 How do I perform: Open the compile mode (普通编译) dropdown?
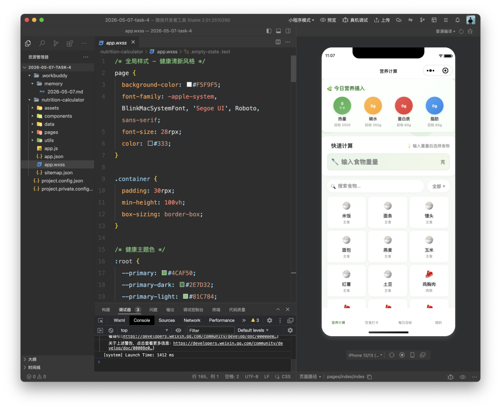(x=445, y=31)
